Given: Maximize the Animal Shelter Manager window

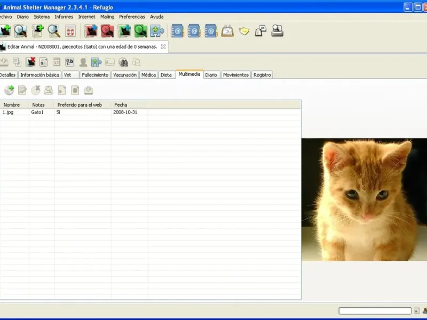Looking at the screenshot, I should click(418, 7).
